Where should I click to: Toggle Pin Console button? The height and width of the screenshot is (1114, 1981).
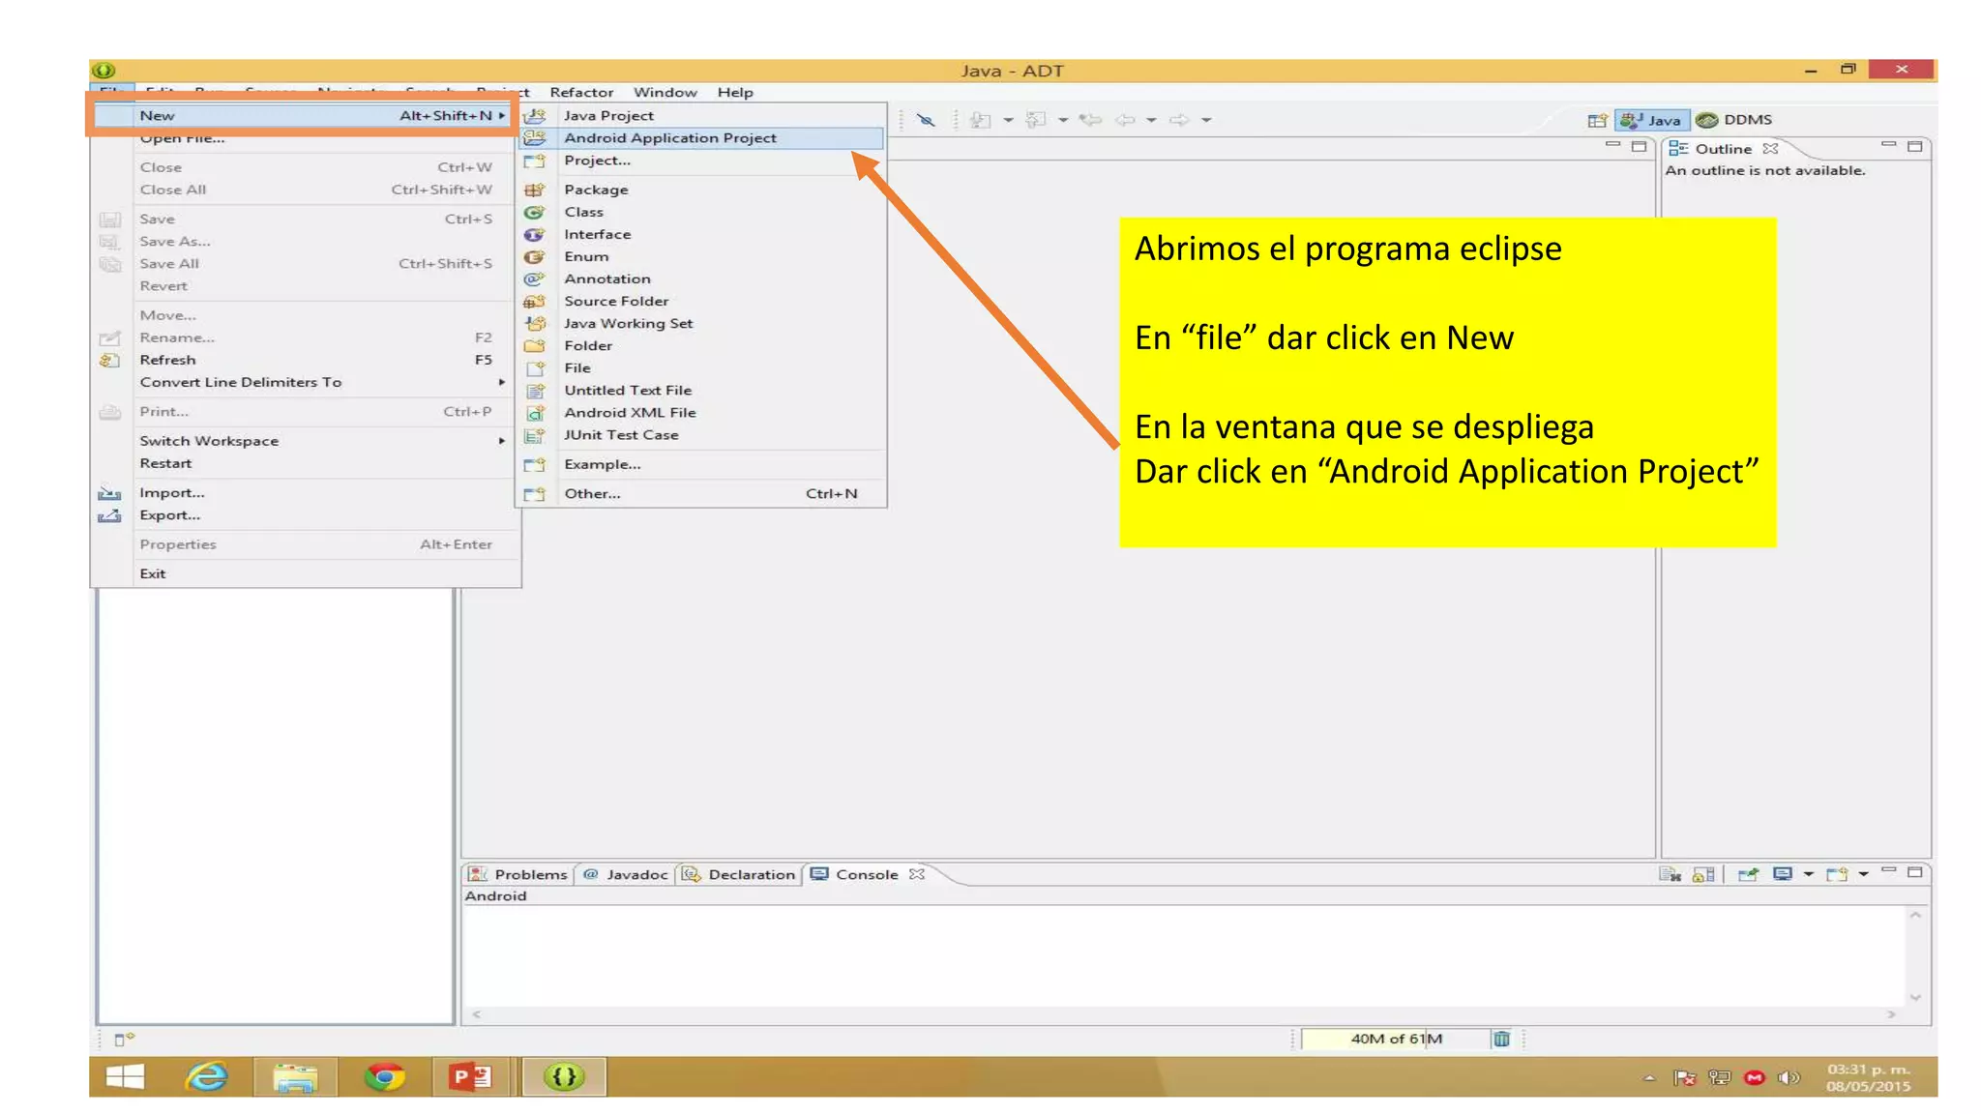(x=1748, y=874)
